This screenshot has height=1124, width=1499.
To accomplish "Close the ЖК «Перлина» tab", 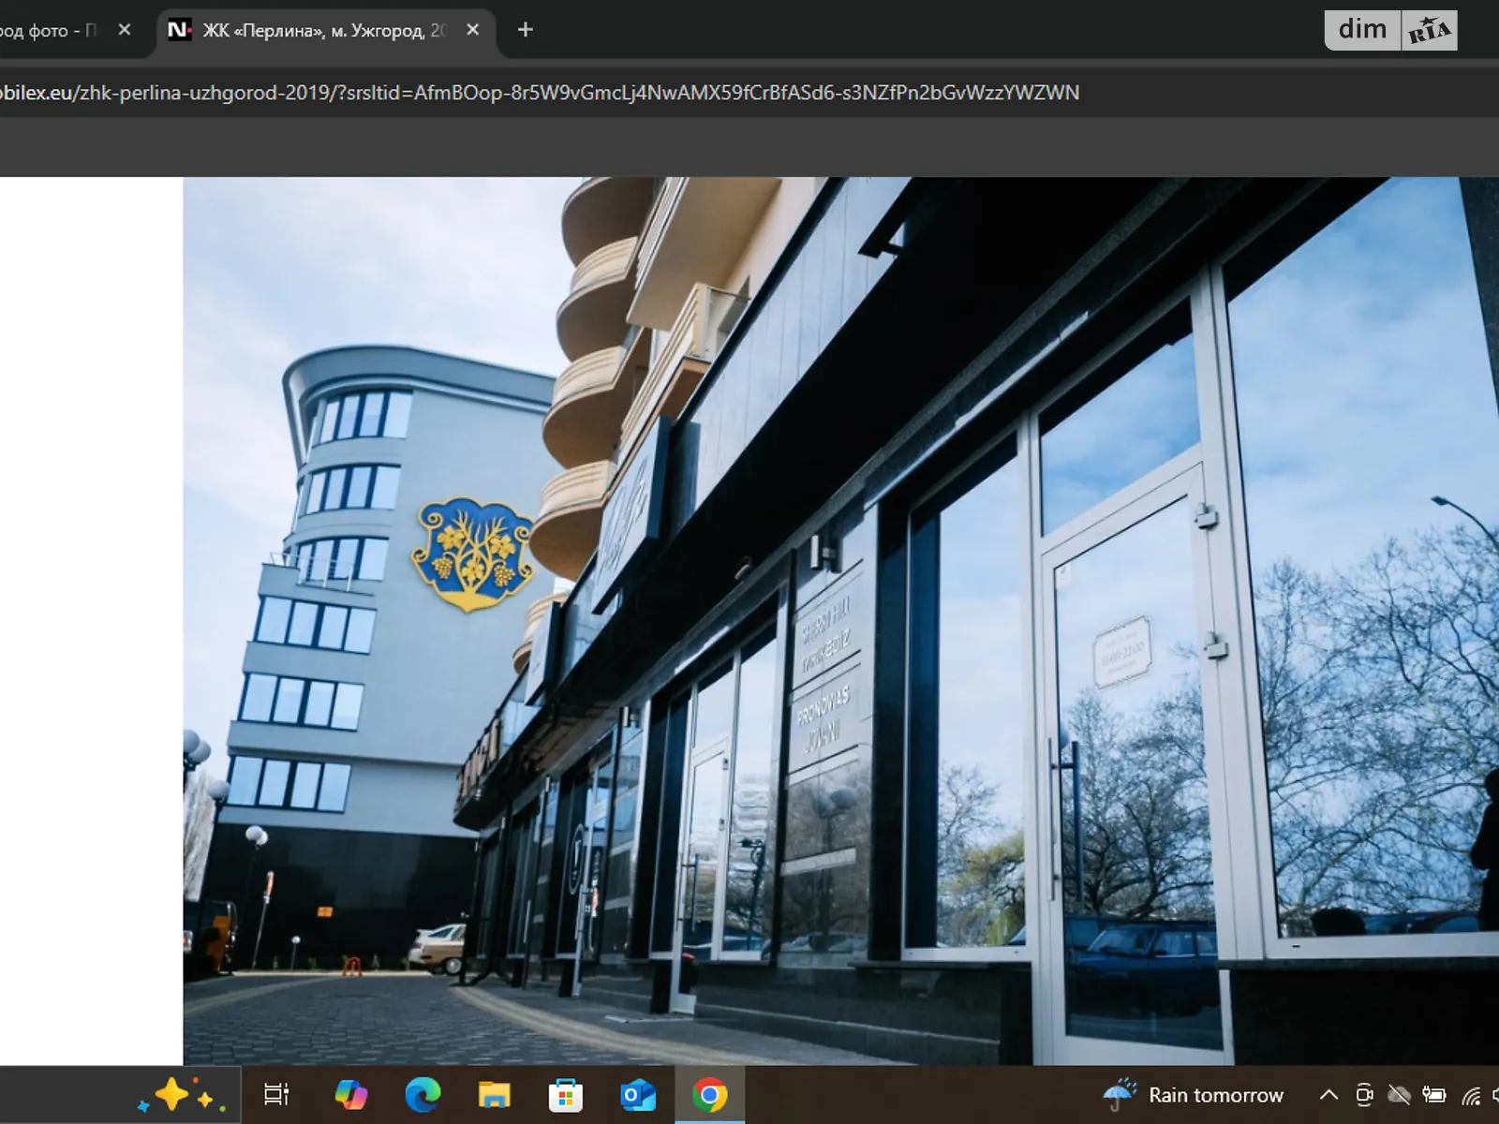I will (x=473, y=30).
